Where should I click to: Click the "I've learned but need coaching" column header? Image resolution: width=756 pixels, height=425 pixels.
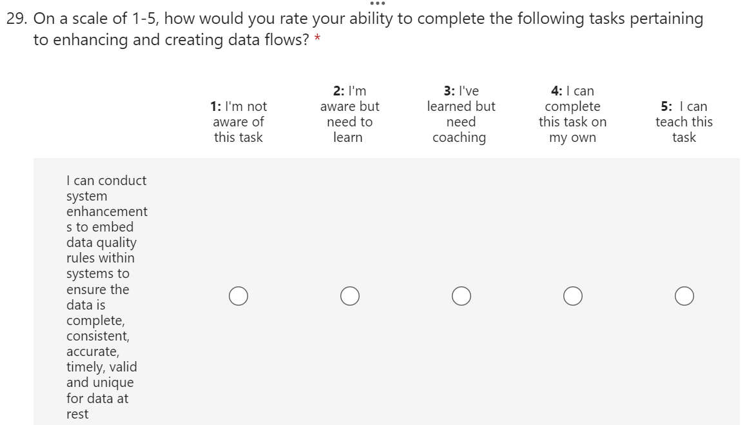pyautogui.click(x=461, y=114)
